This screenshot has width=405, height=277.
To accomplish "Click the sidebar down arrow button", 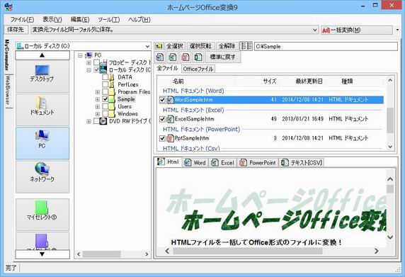I will pyautogui.click(x=42, y=254).
